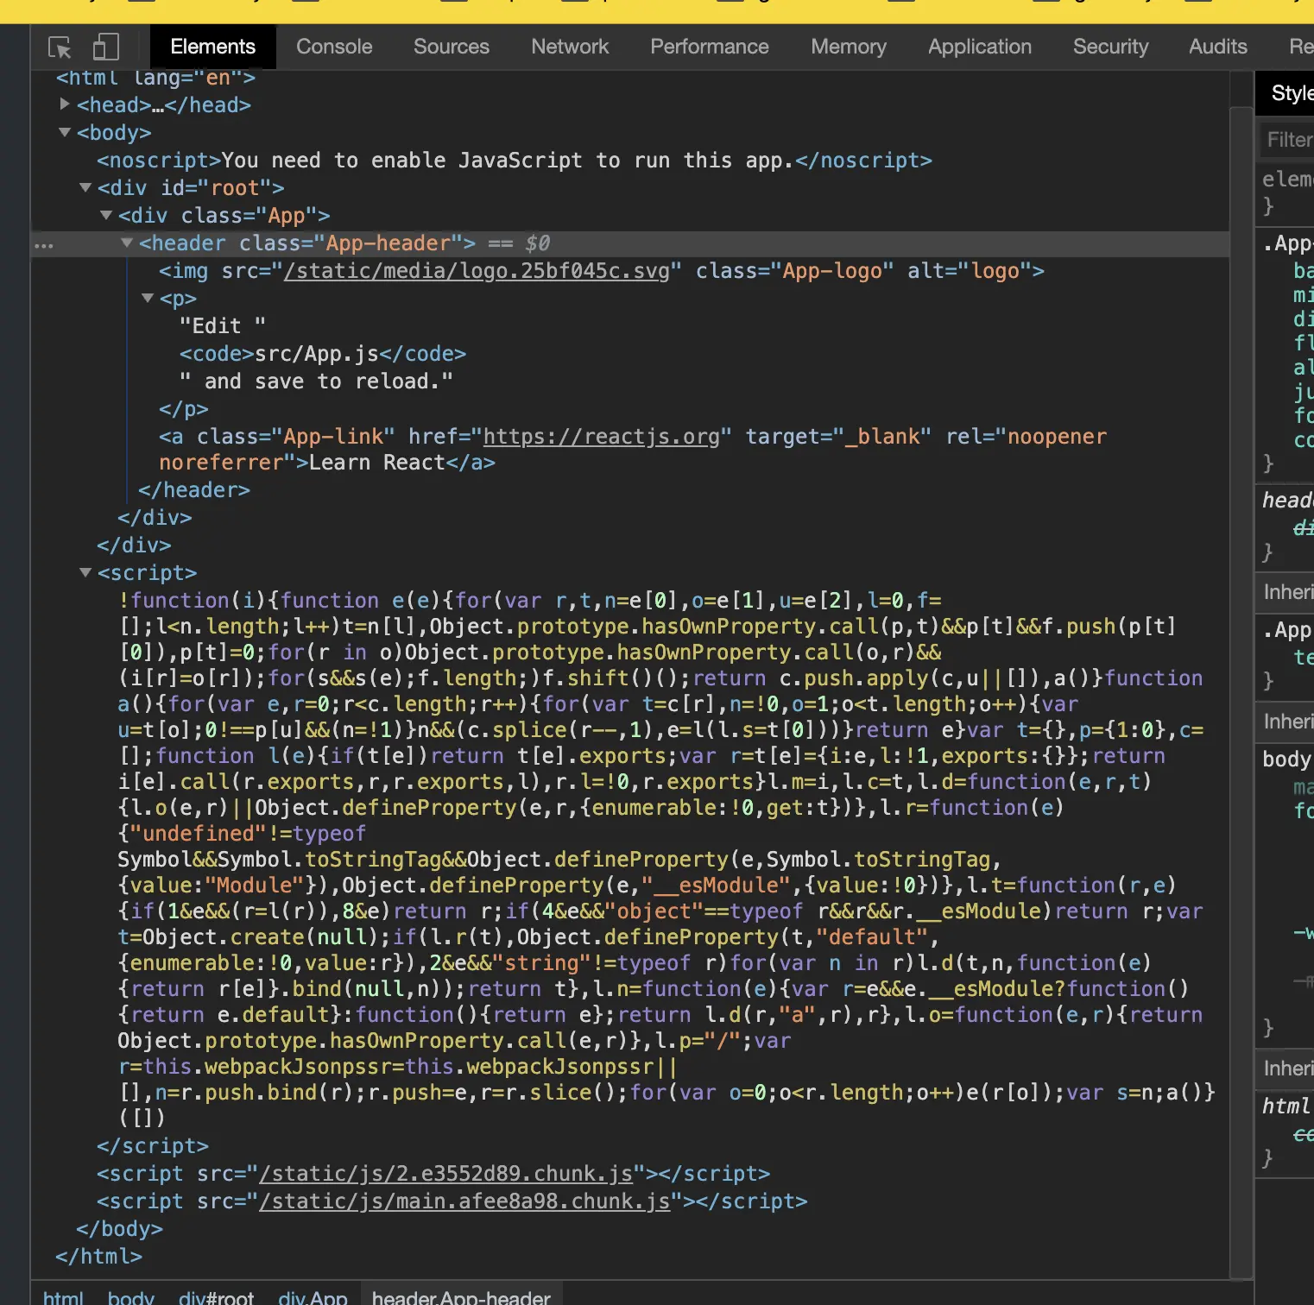Click the " and save to reload." text node
The image size is (1314, 1305).
(316, 381)
